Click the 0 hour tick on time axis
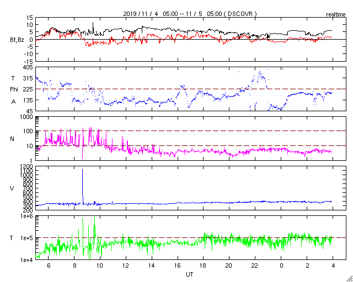Screen dimensions: 353x282 coord(281,266)
